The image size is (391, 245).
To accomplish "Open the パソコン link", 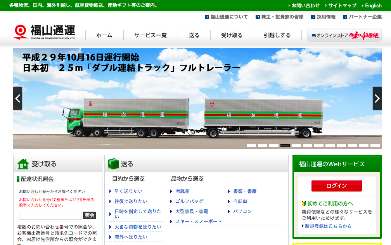I will coord(242,211).
